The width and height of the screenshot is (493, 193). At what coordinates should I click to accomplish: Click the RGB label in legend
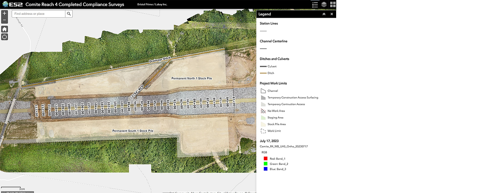tap(264, 152)
